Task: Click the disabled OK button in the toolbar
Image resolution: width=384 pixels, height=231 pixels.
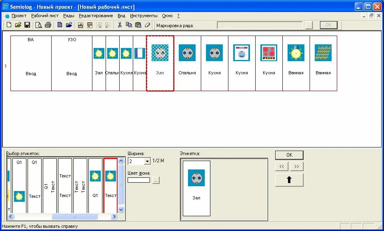Action: [x=329, y=25]
